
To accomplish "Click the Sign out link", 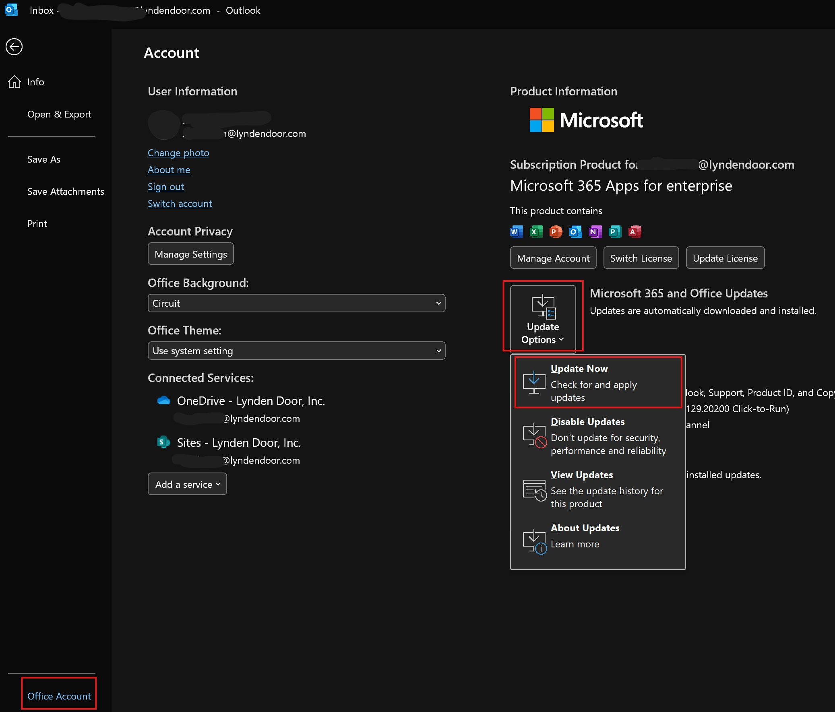I will tap(165, 187).
